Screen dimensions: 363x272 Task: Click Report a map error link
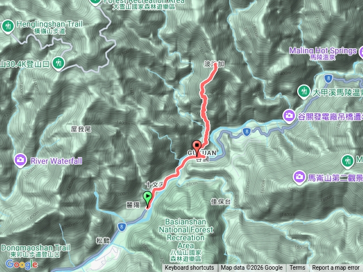pyautogui.click(x=335, y=268)
